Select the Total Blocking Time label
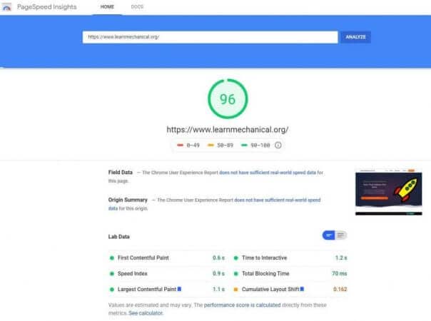This screenshot has width=431, height=321. point(265,273)
